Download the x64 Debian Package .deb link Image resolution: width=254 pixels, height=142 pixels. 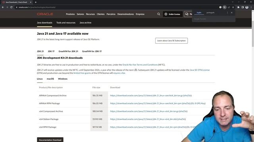pyautogui.click(x=144, y=119)
